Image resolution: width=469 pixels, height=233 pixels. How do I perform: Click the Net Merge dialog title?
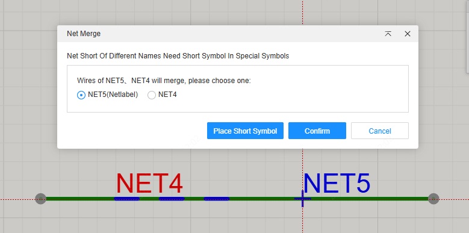pyautogui.click(x=84, y=34)
